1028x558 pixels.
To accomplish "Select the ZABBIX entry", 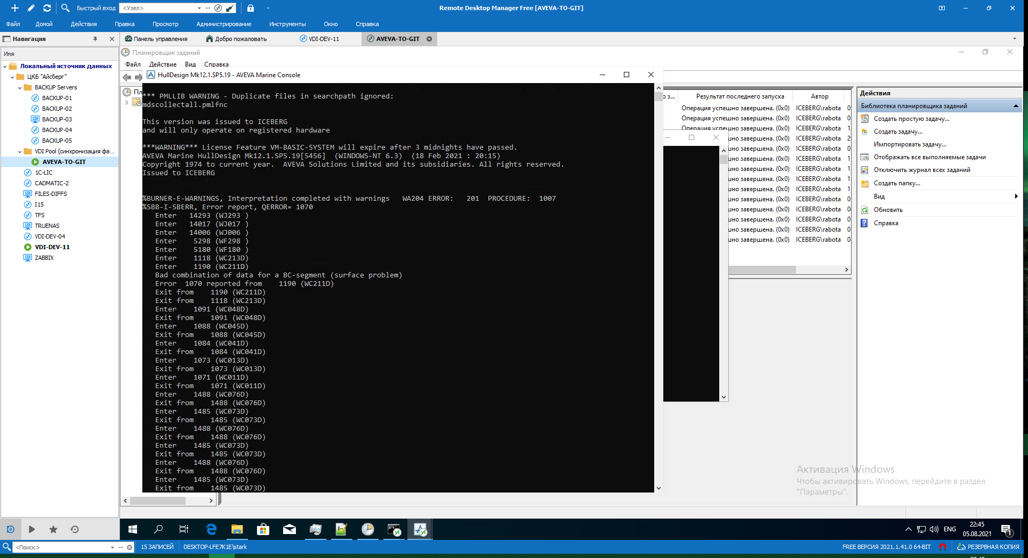I will point(44,258).
